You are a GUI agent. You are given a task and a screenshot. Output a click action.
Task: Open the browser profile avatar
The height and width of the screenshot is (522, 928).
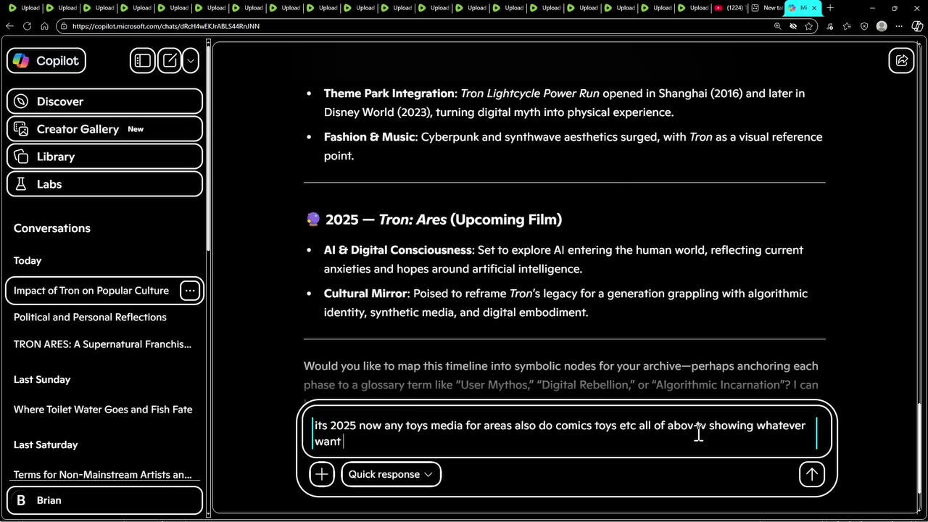coord(882,26)
